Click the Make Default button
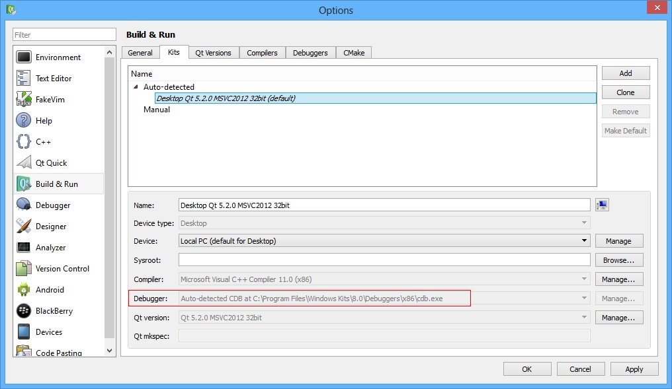Viewport: 672px width, 389px height. (x=626, y=131)
